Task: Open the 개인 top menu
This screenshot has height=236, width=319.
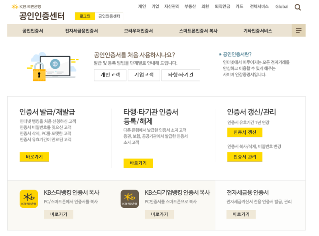Action: coord(142,6)
